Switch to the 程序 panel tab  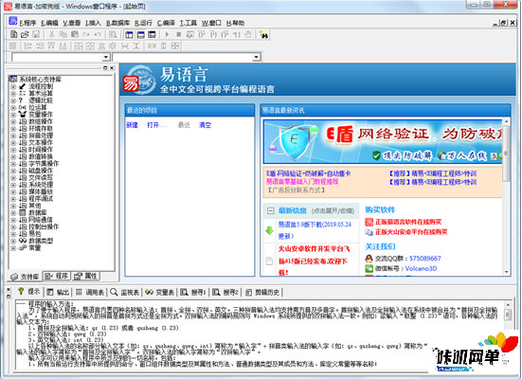click(x=57, y=276)
